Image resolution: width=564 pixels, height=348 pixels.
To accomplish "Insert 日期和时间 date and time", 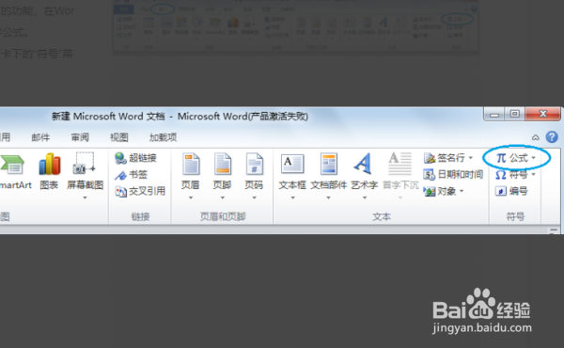I will point(453,175).
